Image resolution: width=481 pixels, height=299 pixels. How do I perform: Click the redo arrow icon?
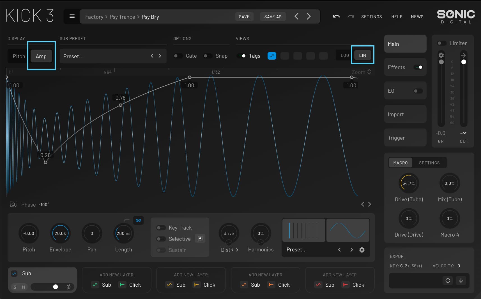point(351,17)
